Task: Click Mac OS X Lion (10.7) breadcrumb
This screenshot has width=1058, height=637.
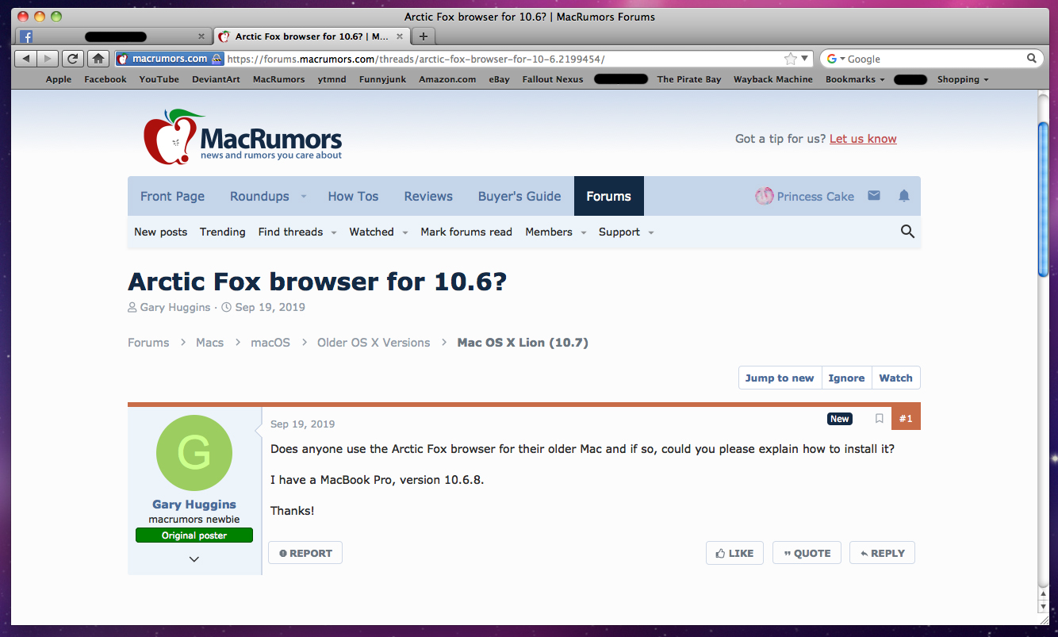Action: (523, 343)
